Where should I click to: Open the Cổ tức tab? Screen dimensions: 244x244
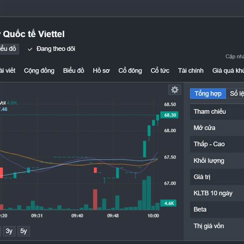pos(160,71)
